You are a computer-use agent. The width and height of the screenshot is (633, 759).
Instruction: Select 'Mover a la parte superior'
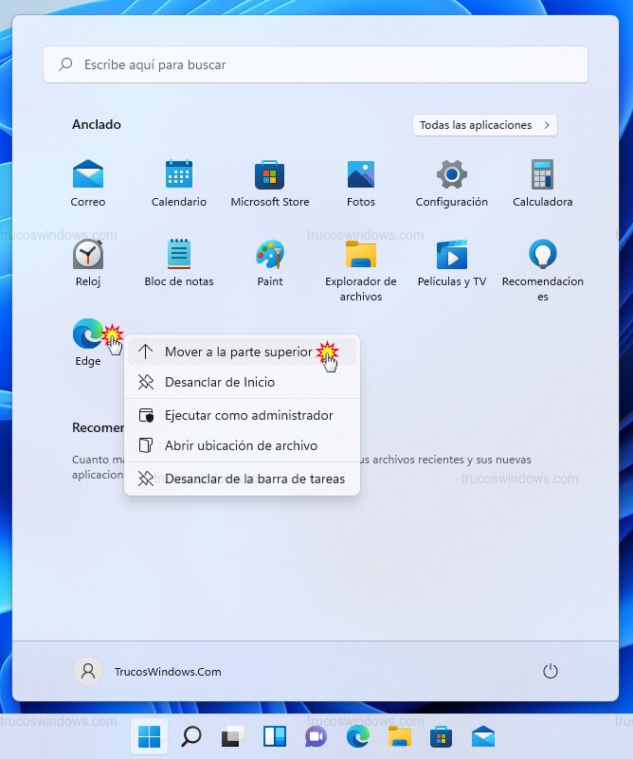(238, 352)
